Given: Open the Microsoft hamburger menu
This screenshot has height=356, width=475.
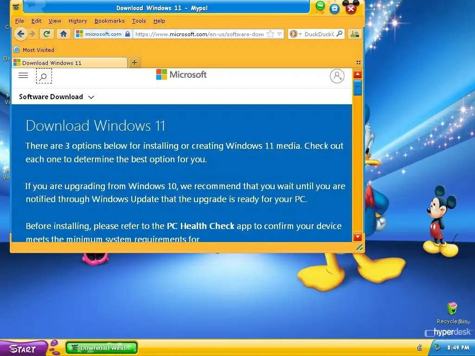Looking at the screenshot, I should pos(23,76).
